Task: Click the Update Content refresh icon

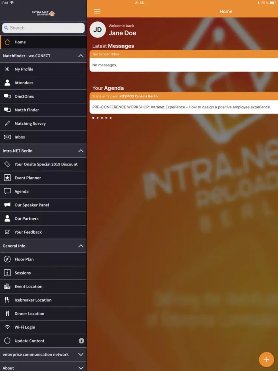Action: click(7, 341)
